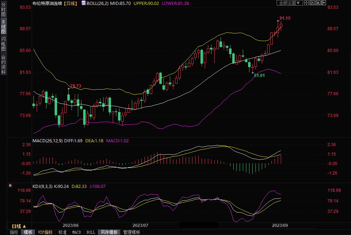This screenshot has height=235, width=351.
Task: Open the 闪电图 side tab
Action: pos(3,44)
